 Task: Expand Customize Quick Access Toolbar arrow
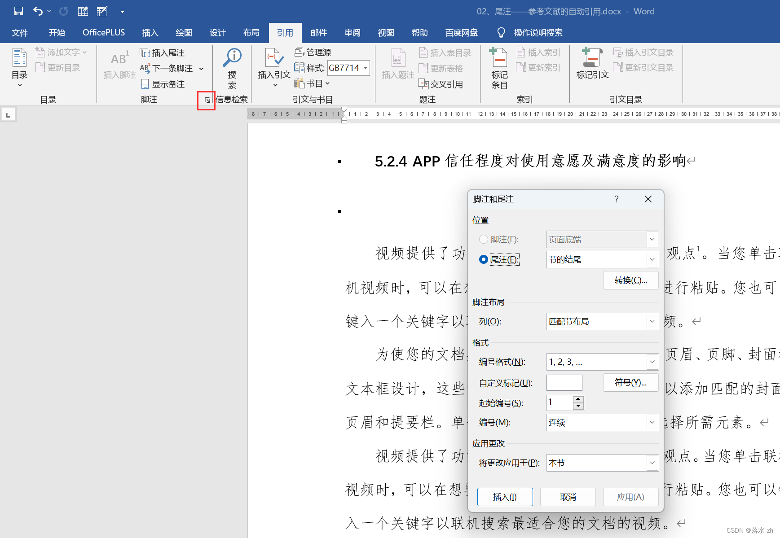pos(122,12)
